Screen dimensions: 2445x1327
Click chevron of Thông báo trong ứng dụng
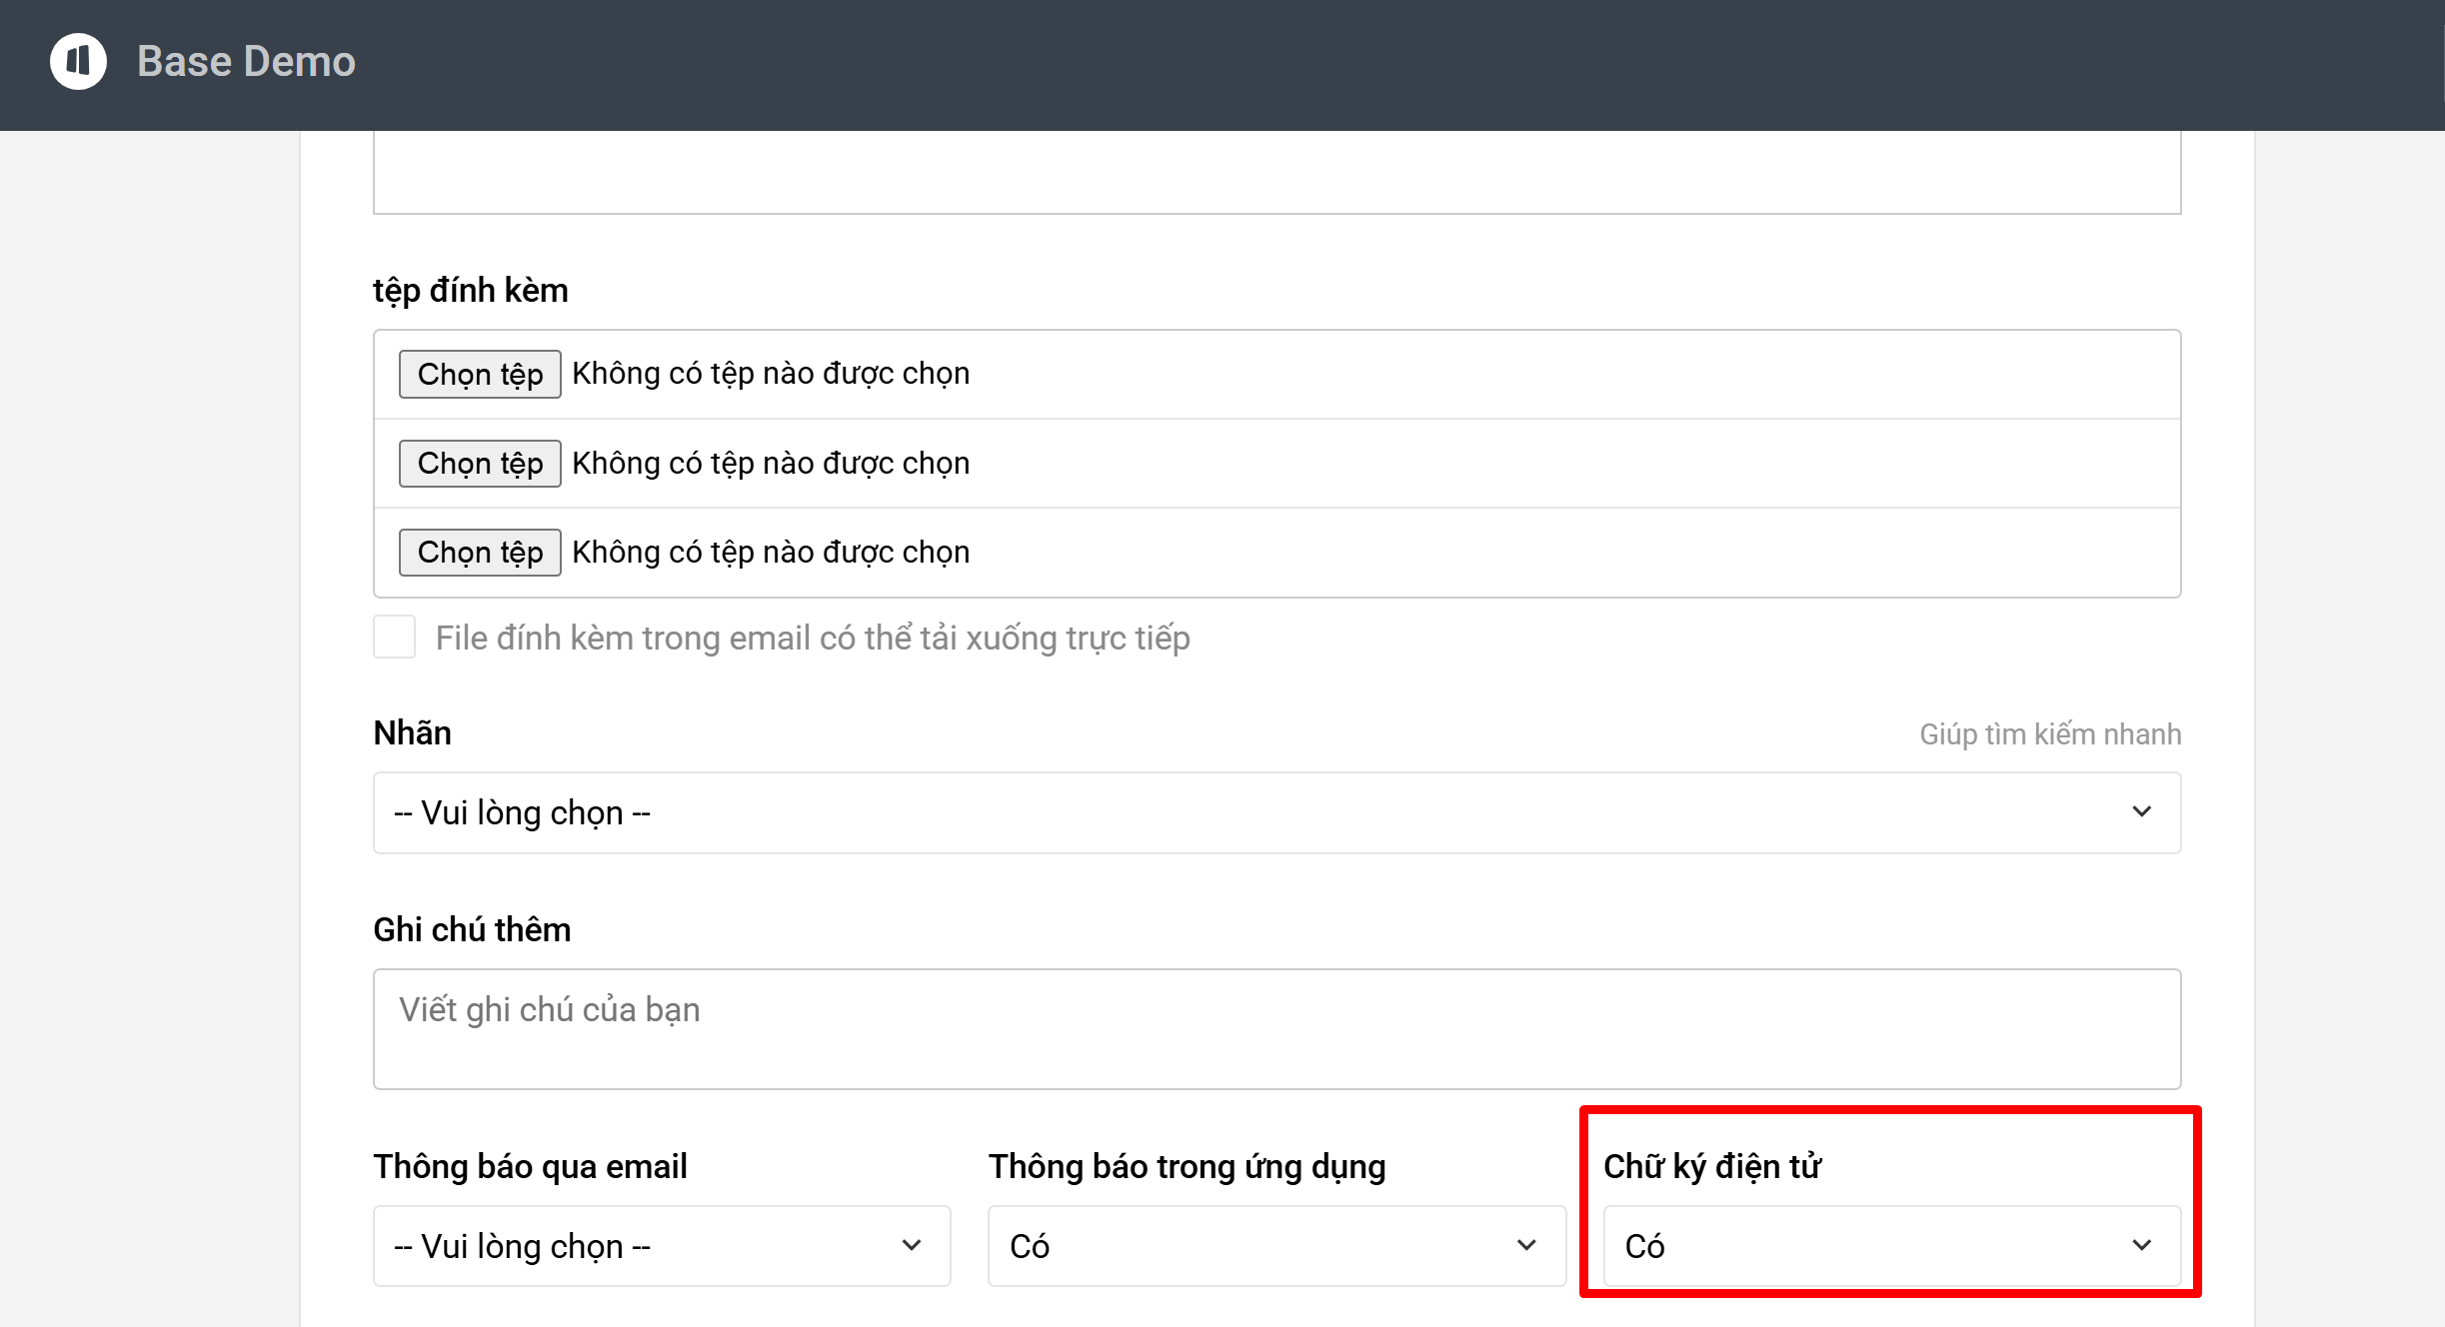click(x=1526, y=1246)
